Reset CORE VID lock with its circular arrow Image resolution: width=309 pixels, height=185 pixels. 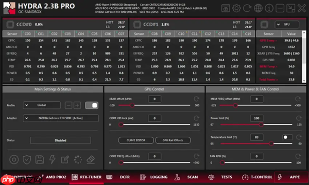pos(196,118)
